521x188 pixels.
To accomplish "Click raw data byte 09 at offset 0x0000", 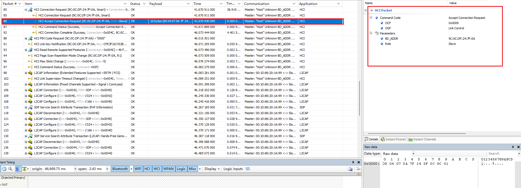I will (385, 164).
